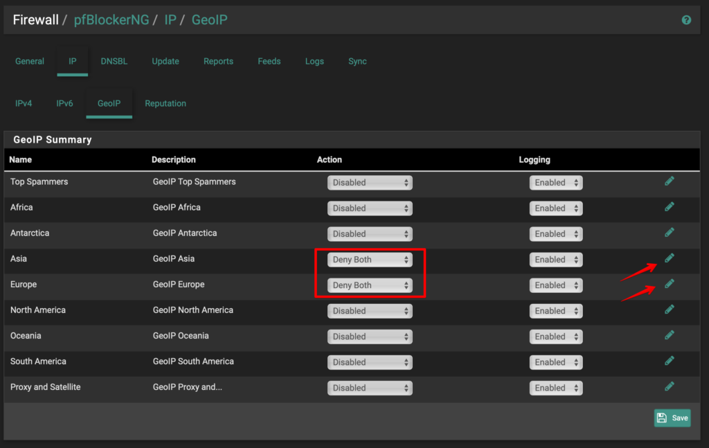This screenshot has width=709, height=448.
Task: Open the Logs tab
Action: [x=314, y=62]
